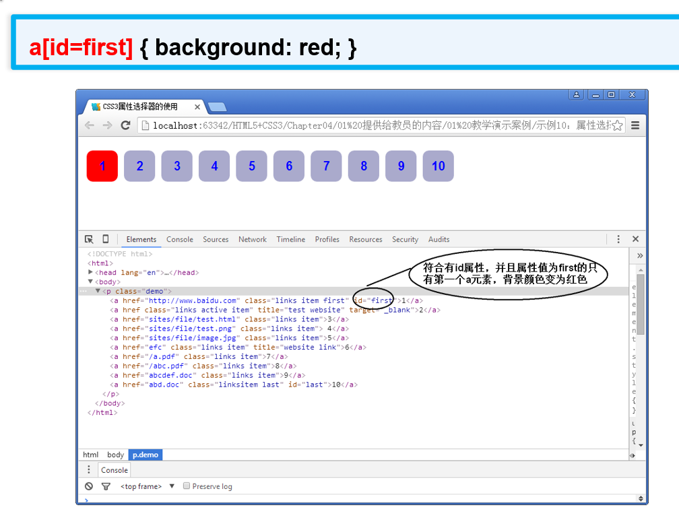Image resolution: width=679 pixels, height=522 pixels.
Task: Click link box number 4
Action: [x=214, y=166]
